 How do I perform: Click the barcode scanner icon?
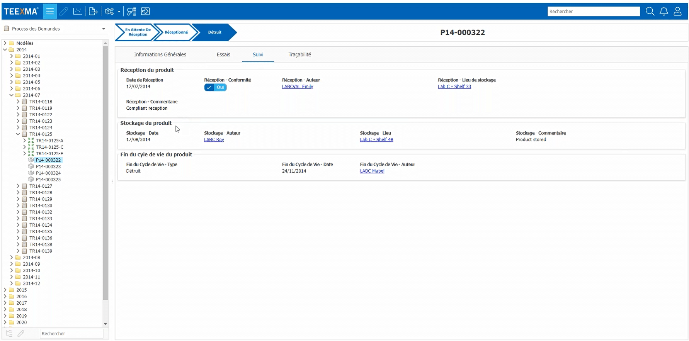[x=131, y=11]
